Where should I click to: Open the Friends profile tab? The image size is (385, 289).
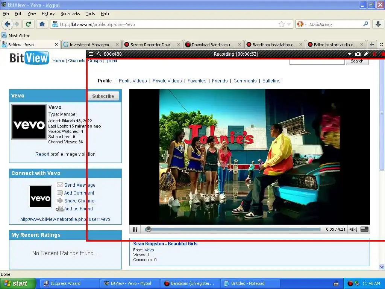pyautogui.click(x=220, y=81)
